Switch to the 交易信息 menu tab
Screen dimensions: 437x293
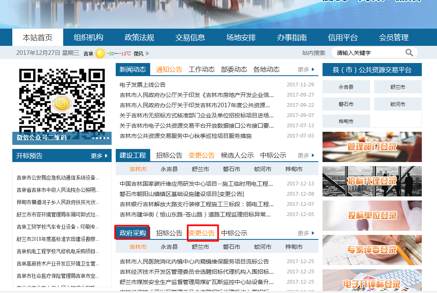191,37
